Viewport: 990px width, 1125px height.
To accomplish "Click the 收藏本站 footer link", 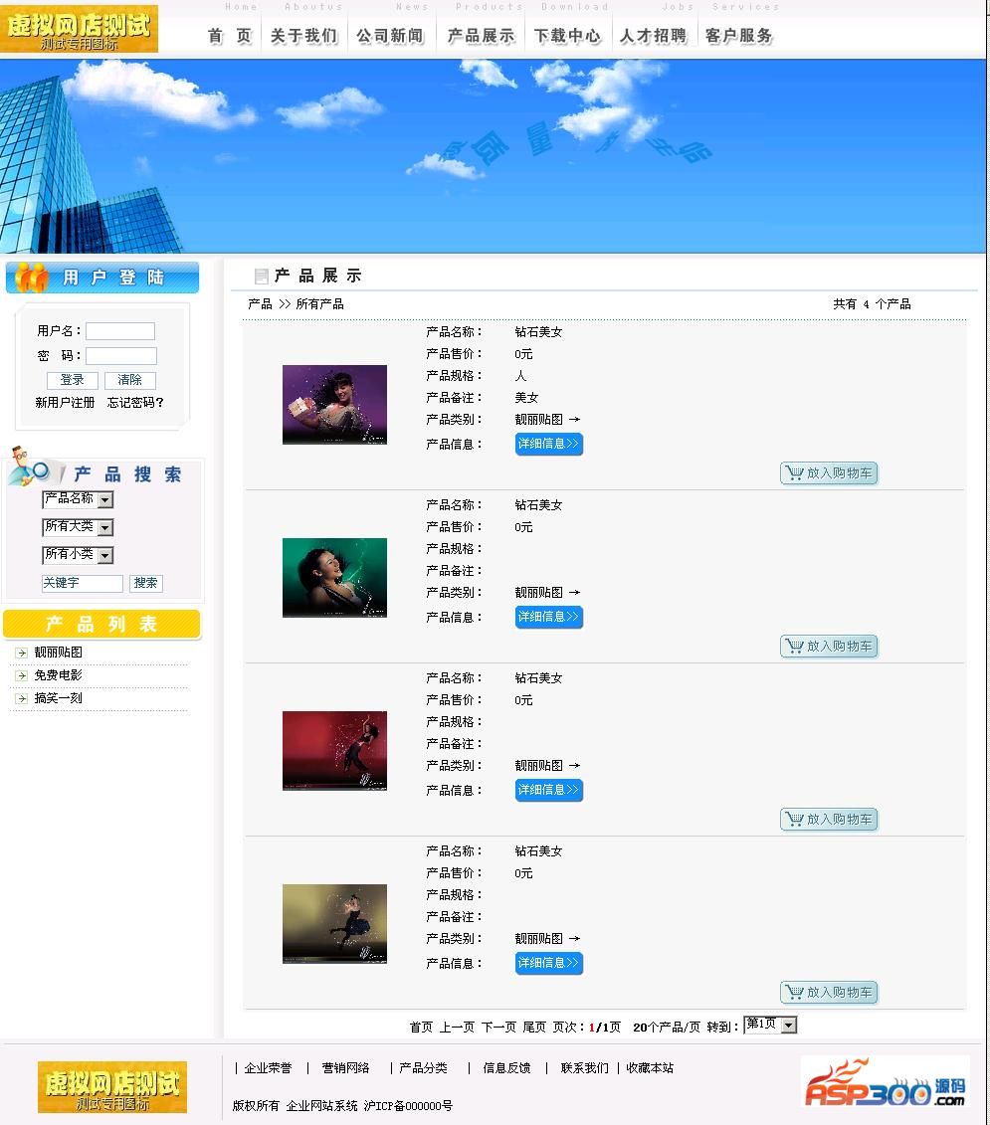I will (x=650, y=1068).
